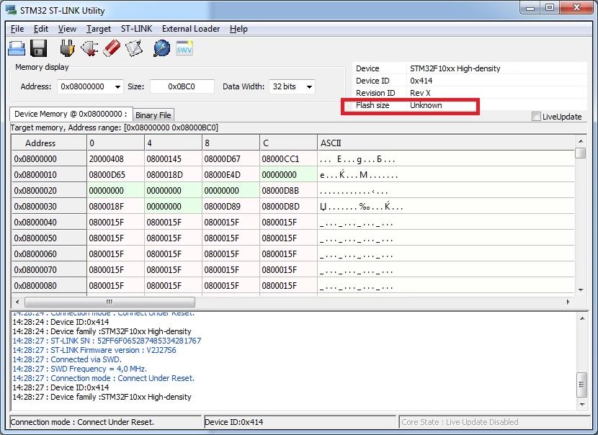Click the log pane down scroll arrow
Viewport: 598px width, 435px height.
coord(581,405)
